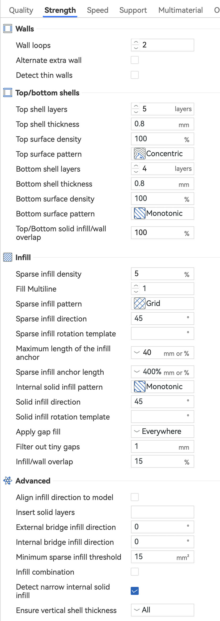Open Ensure vertical shell thickness dropdown
Viewport: 220px width, 621px height.
pyautogui.click(x=162, y=610)
